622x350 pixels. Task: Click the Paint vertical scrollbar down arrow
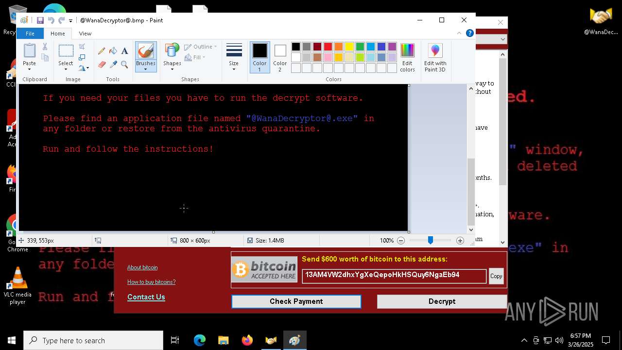(x=471, y=230)
